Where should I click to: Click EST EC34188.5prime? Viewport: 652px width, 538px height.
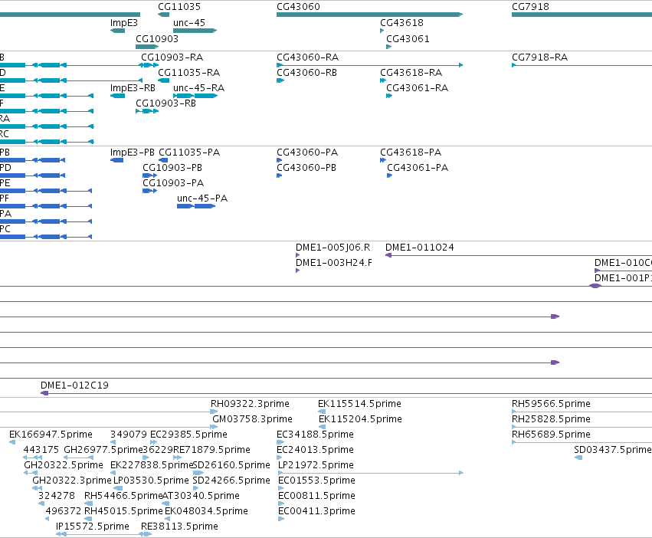click(x=315, y=435)
